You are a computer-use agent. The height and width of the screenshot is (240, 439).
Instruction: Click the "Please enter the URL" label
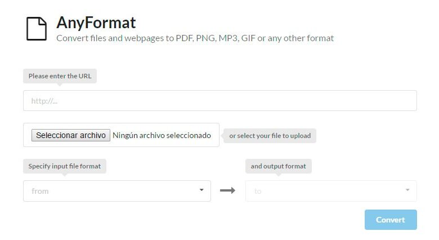(60, 76)
